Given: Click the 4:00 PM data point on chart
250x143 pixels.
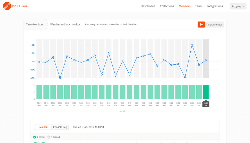Looking at the screenshot, I should pos(206,60).
